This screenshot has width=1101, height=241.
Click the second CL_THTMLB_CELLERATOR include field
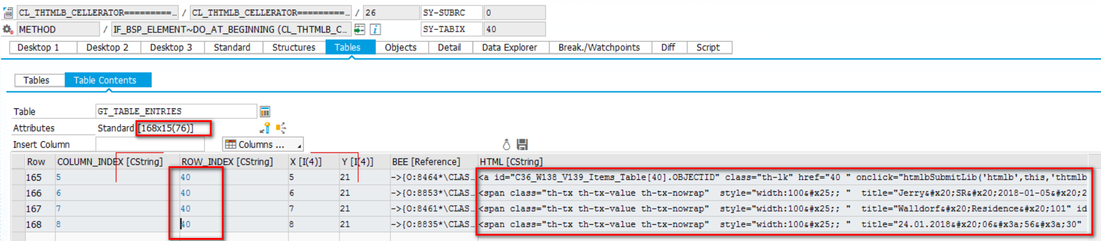click(270, 13)
